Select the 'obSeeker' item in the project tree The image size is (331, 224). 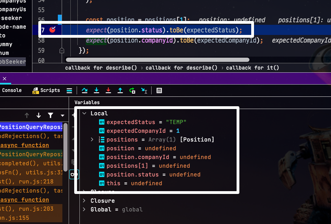click(x=13, y=62)
